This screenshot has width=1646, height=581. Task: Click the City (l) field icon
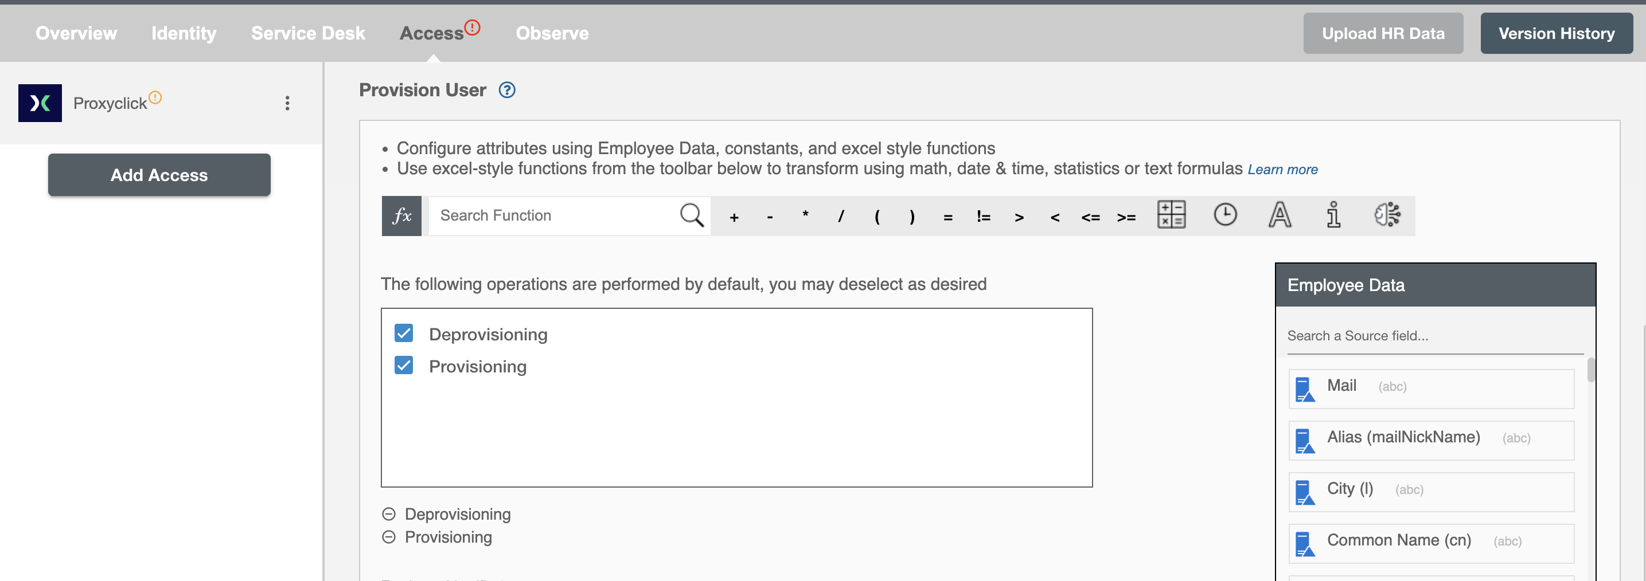point(1305,492)
